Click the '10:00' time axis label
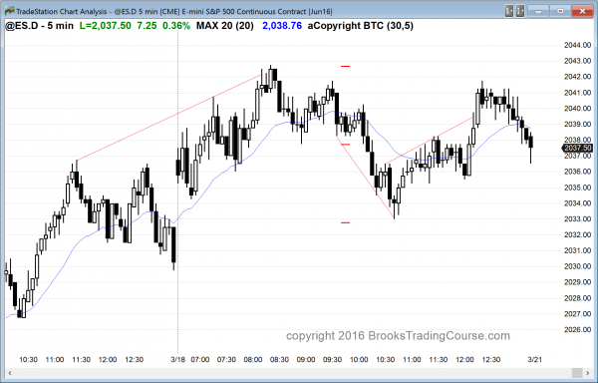This screenshot has width=598, height=383. 359,360
